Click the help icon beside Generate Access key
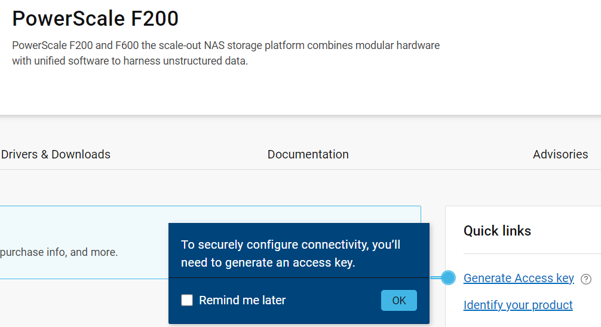 (x=586, y=279)
